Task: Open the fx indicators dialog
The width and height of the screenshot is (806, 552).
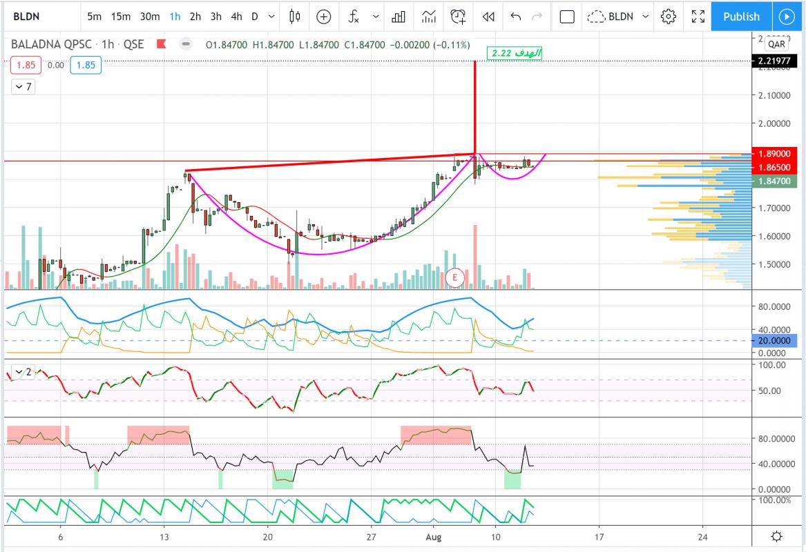Action: pyautogui.click(x=354, y=17)
